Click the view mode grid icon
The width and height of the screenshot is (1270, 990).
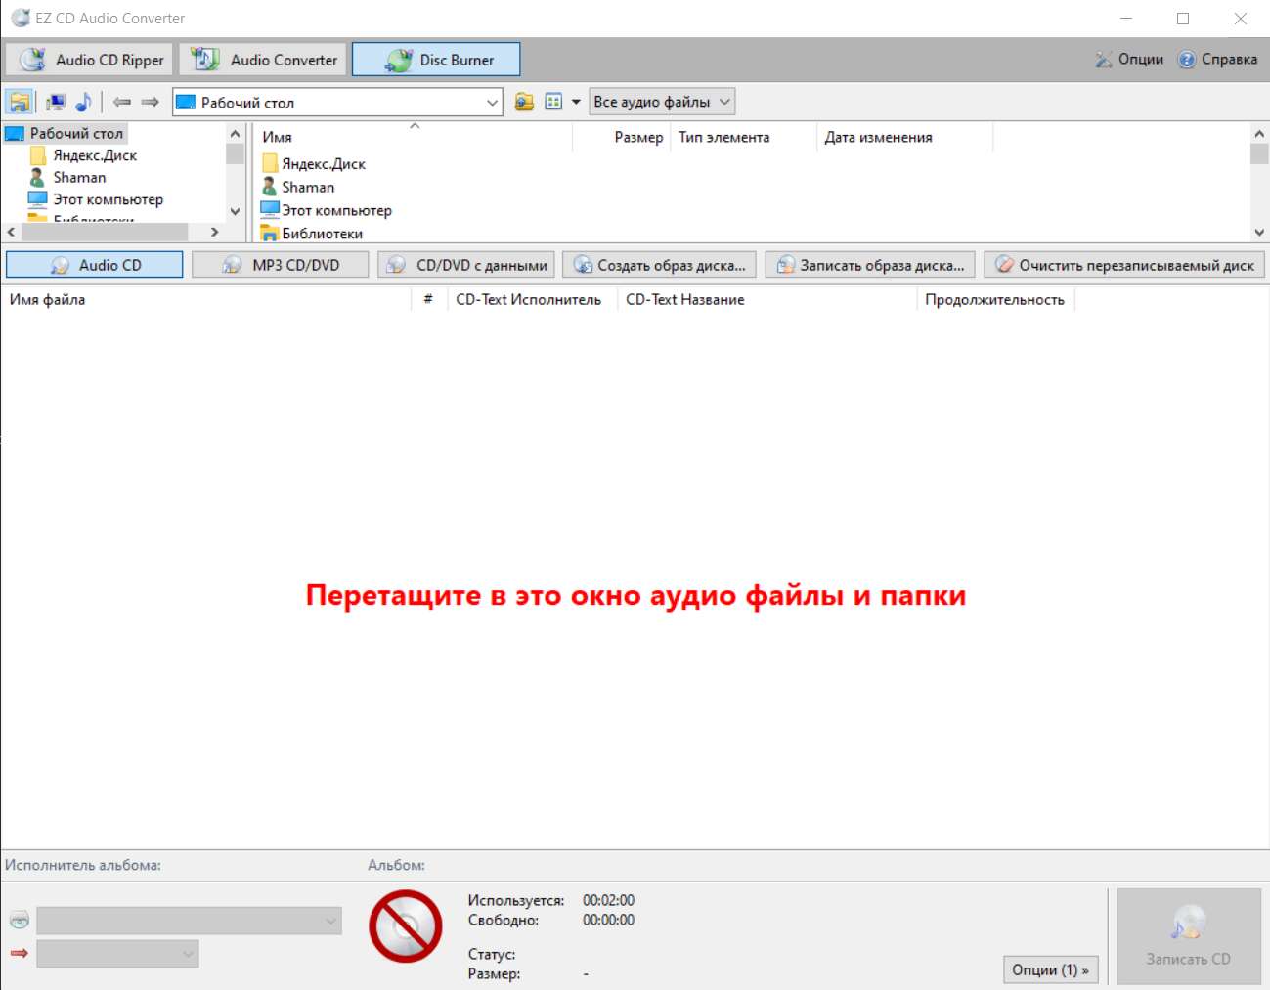click(x=553, y=102)
